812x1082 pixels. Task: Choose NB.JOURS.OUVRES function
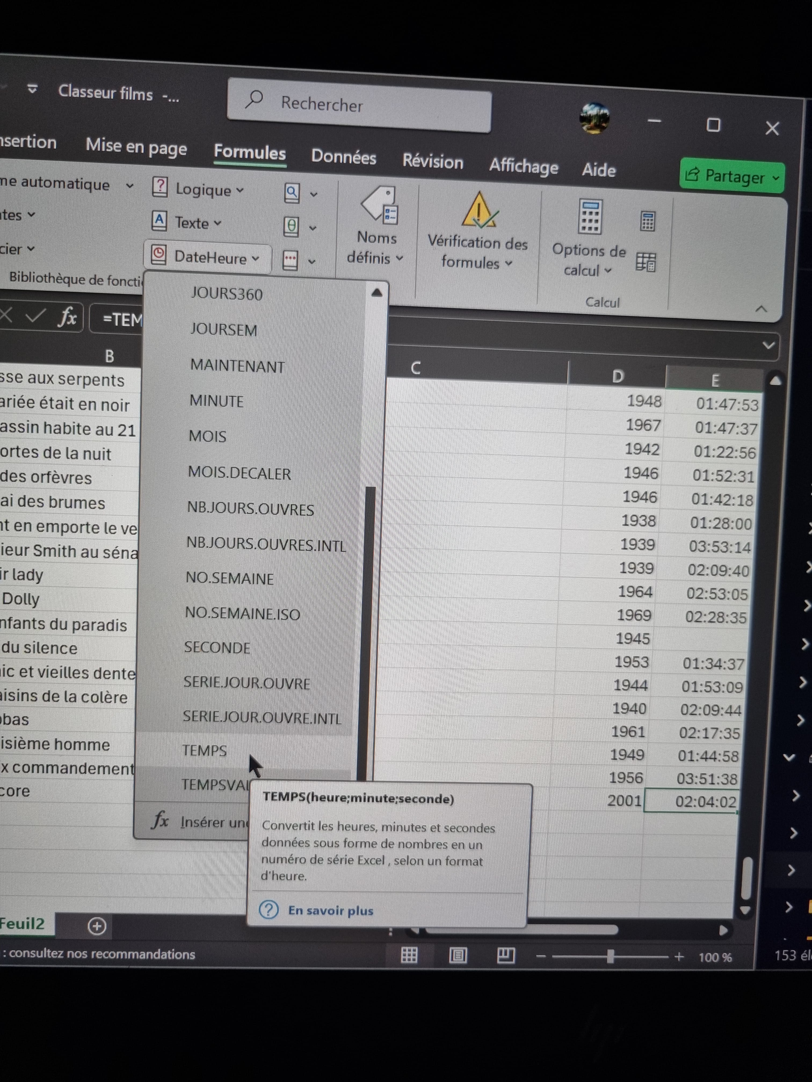250,508
